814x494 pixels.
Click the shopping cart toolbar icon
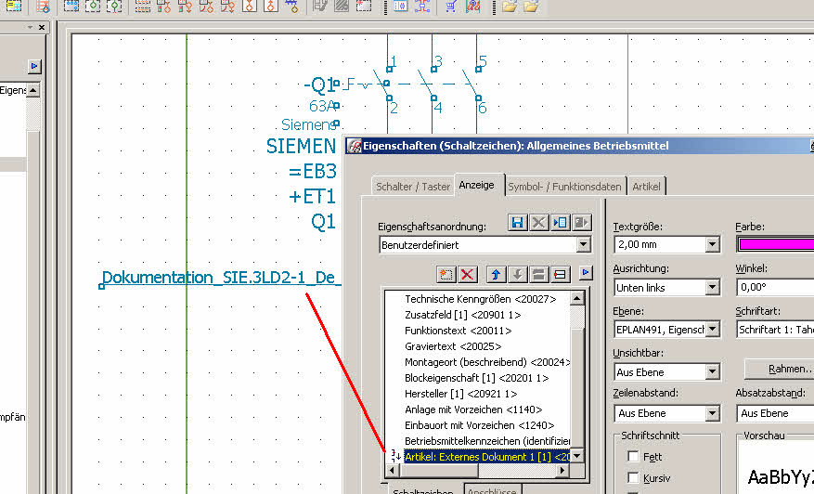(x=450, y=6)
